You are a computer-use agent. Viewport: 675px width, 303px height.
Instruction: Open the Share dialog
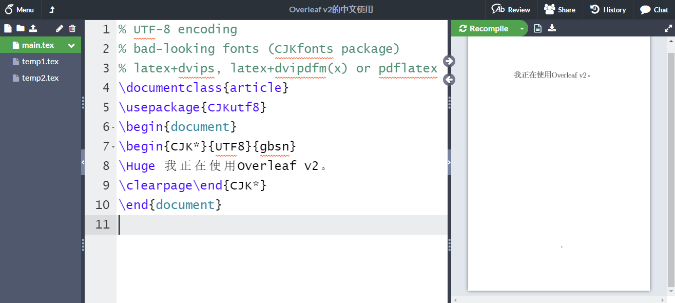560,9
